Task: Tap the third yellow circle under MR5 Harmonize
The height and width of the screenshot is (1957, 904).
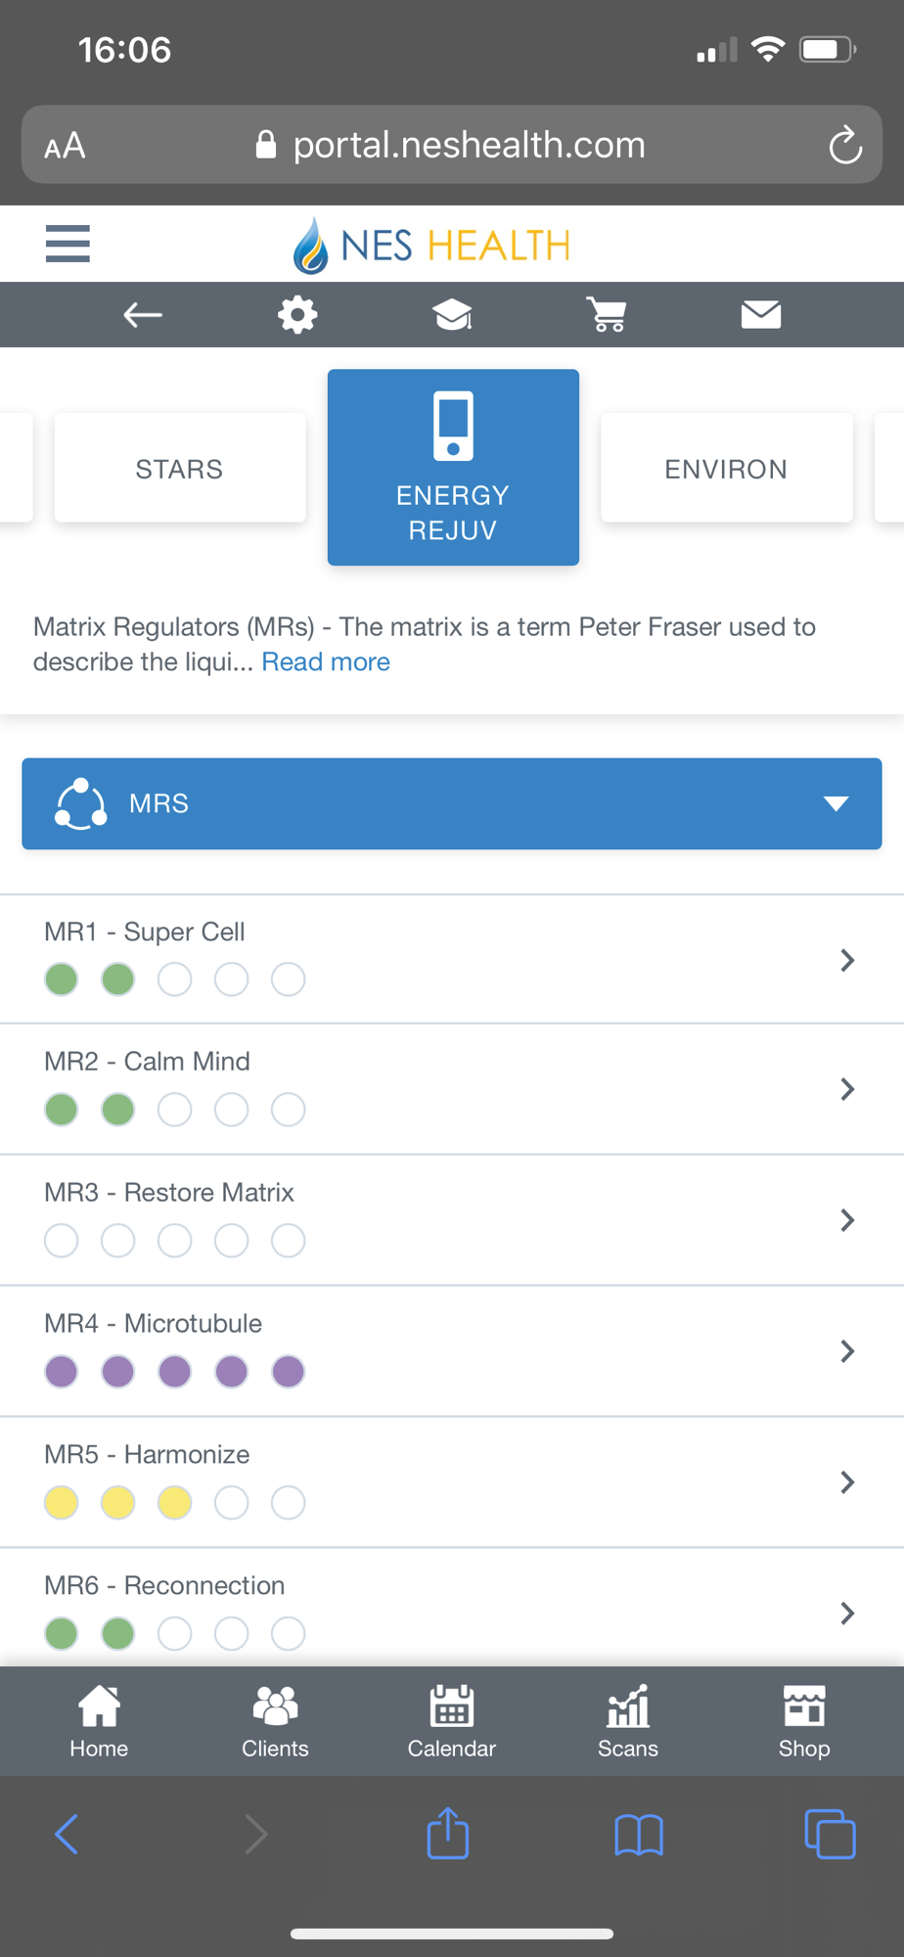Action: tap(175, 1502)
